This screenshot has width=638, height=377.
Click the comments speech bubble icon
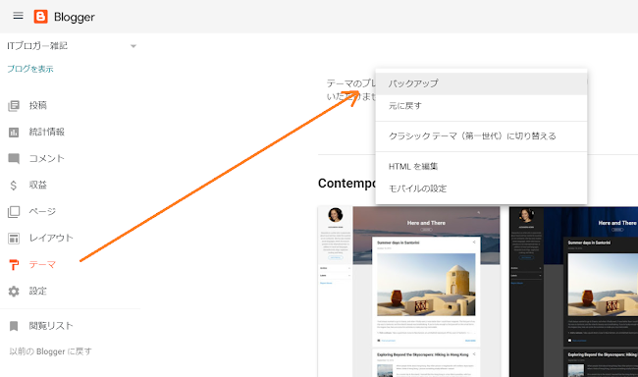14,159
